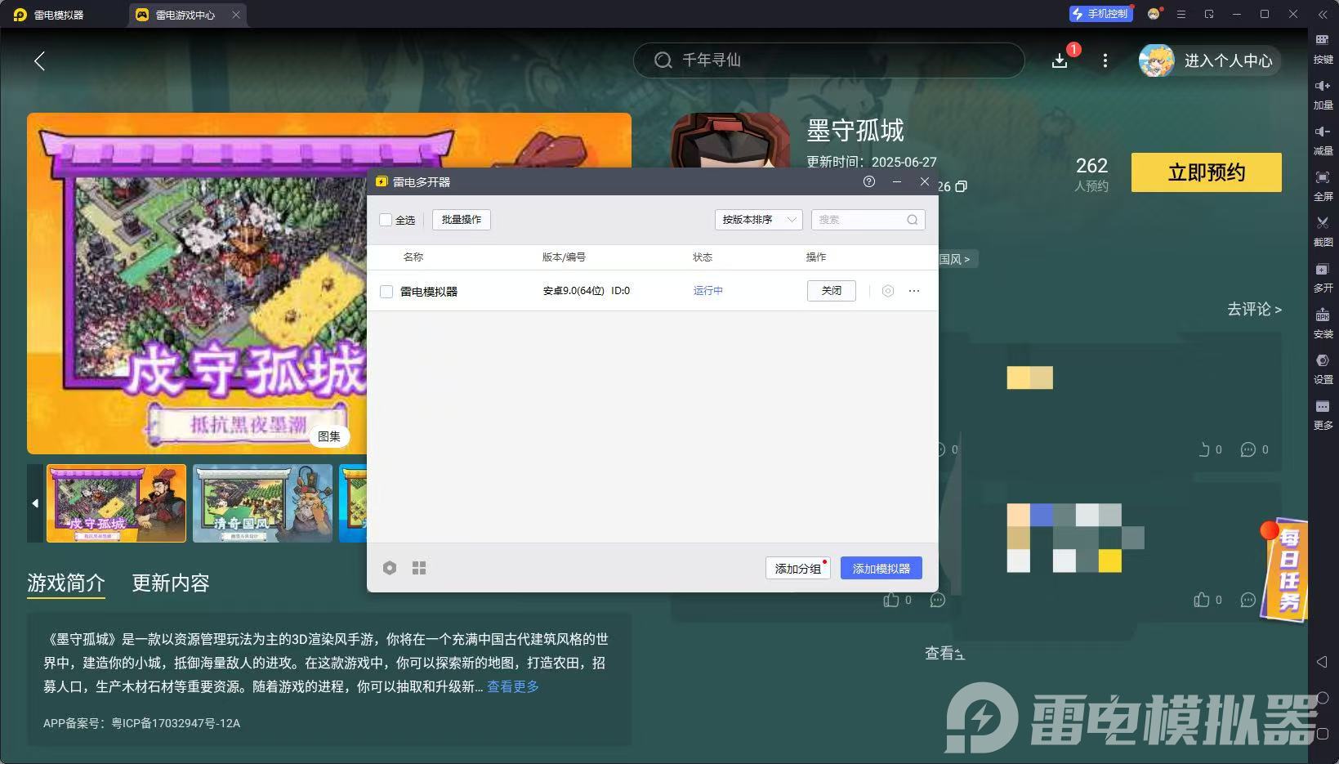The height and width of the screenshot is (764, 1339).
Task: Click the 安卓9.0(64位) ID:0 version text
Action: tap(587, 291)
